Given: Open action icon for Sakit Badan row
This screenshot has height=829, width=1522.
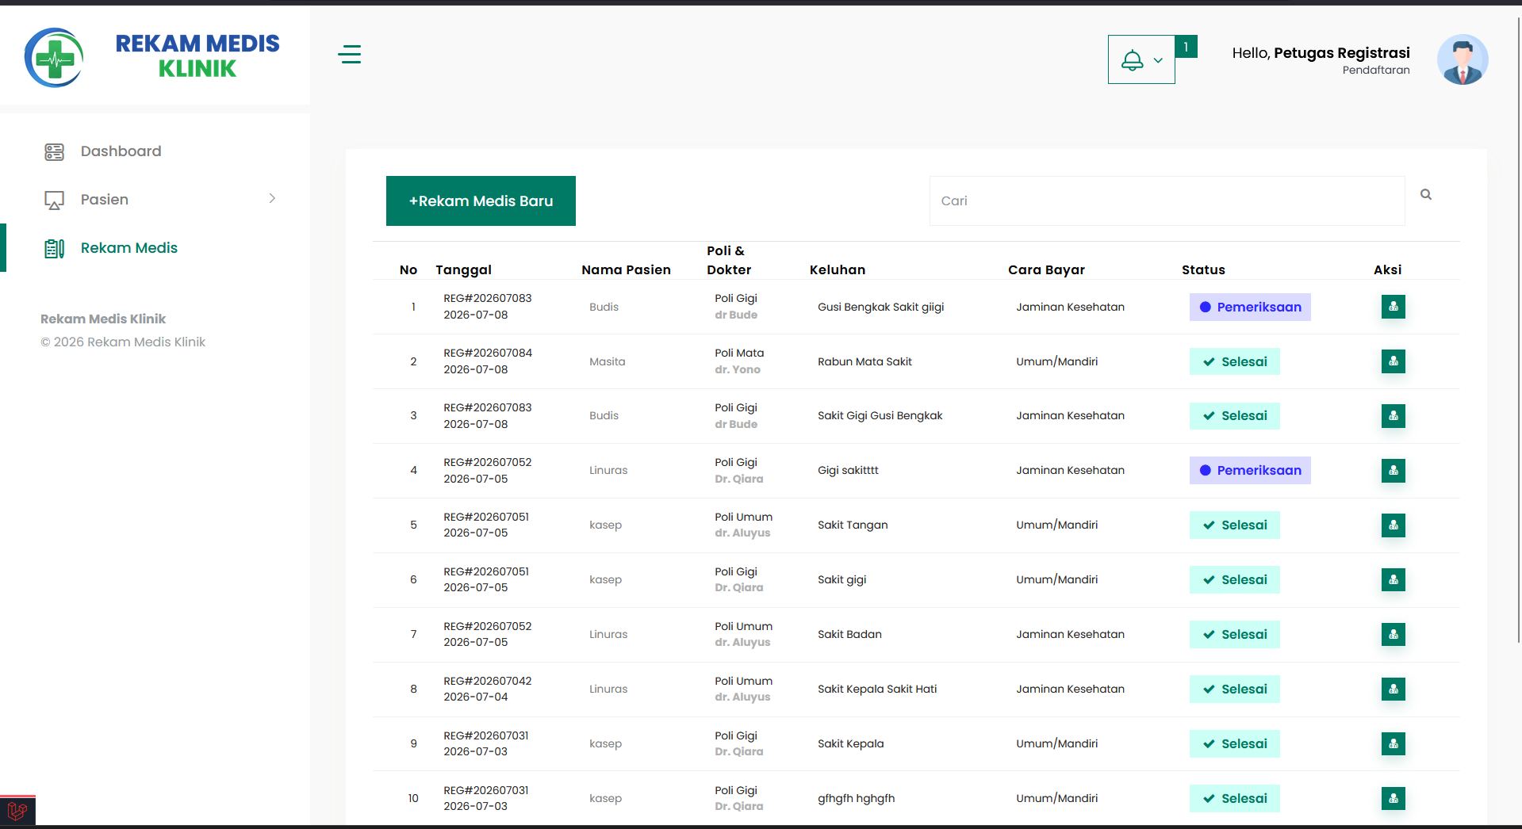Looking at the screenshot, I should [x=1393, y=635].
